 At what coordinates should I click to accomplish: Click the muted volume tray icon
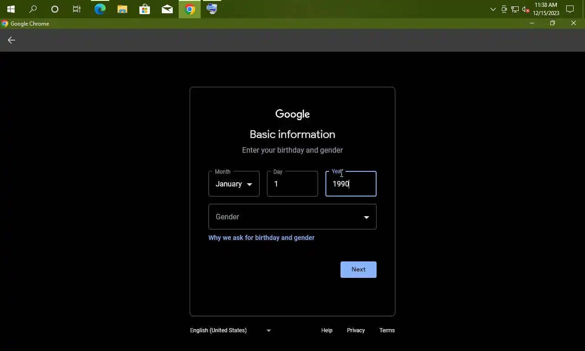coord(526,9)
